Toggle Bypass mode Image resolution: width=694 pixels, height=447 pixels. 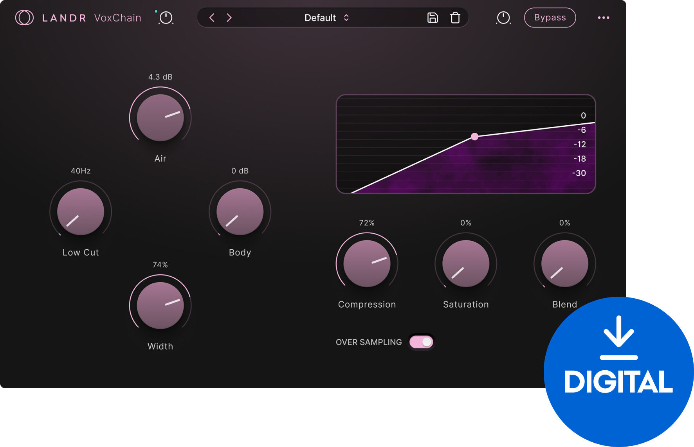550,17
